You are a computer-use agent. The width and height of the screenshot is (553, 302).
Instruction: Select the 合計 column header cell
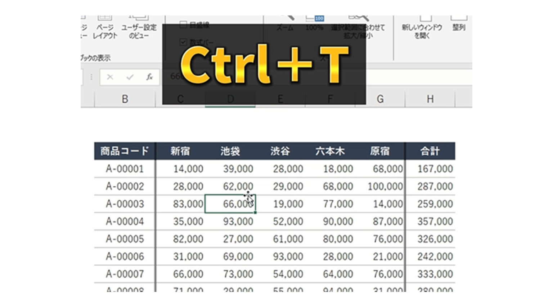point(430,151)
